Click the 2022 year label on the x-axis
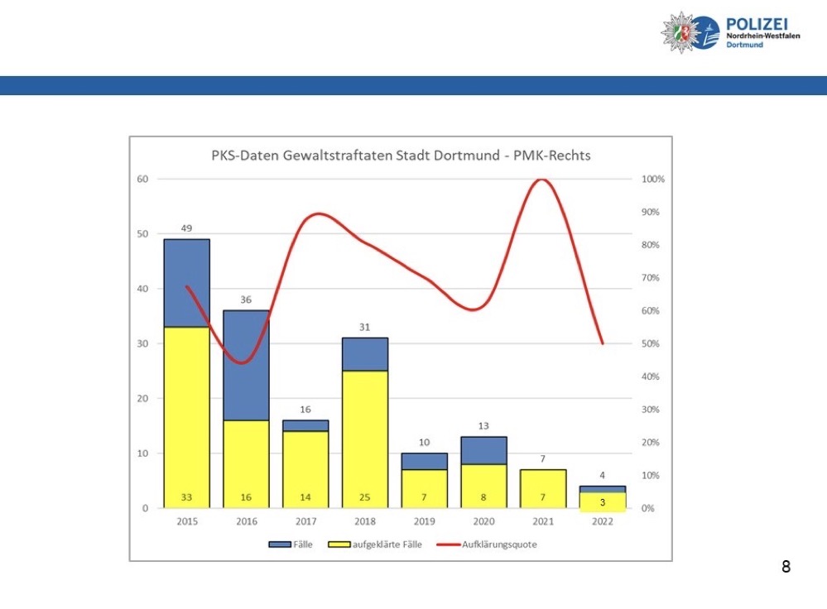 [x=603, y=521]
